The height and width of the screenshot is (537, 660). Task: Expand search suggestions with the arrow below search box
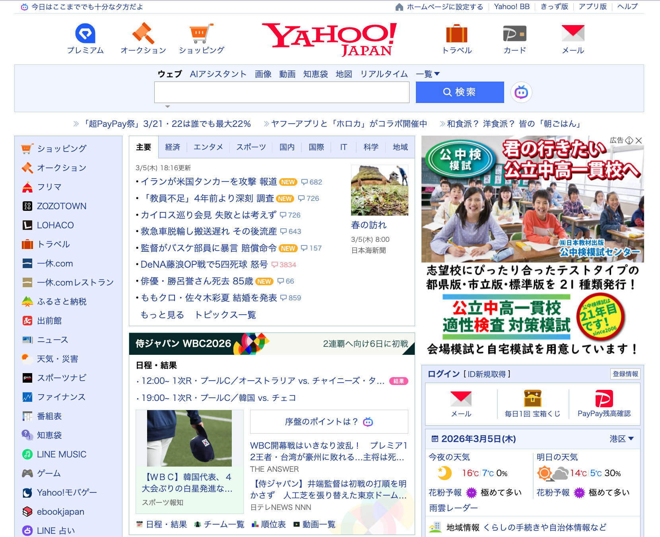point(167,107)
